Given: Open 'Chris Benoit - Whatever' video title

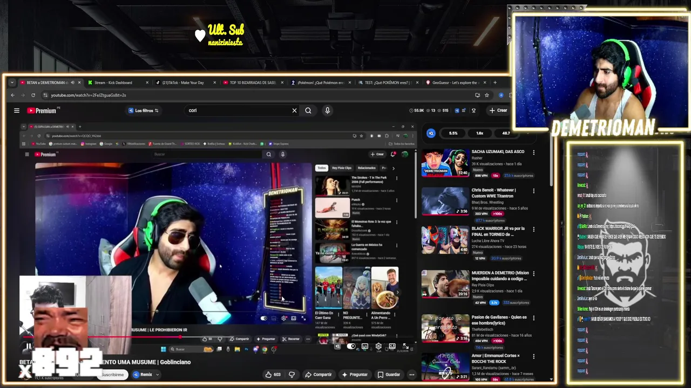Looking at the screenshot, I should coord(493,193).
